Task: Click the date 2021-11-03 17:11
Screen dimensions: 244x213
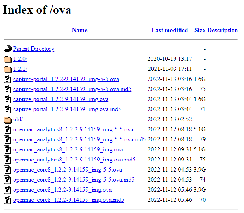Action: (170, 69)
